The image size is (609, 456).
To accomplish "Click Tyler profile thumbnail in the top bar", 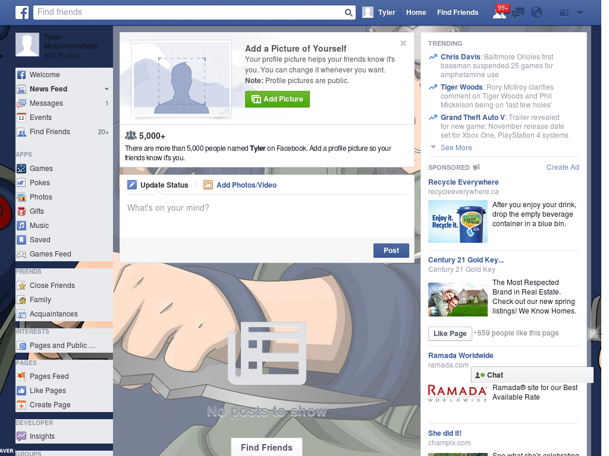I will click(x=368, y=12).
